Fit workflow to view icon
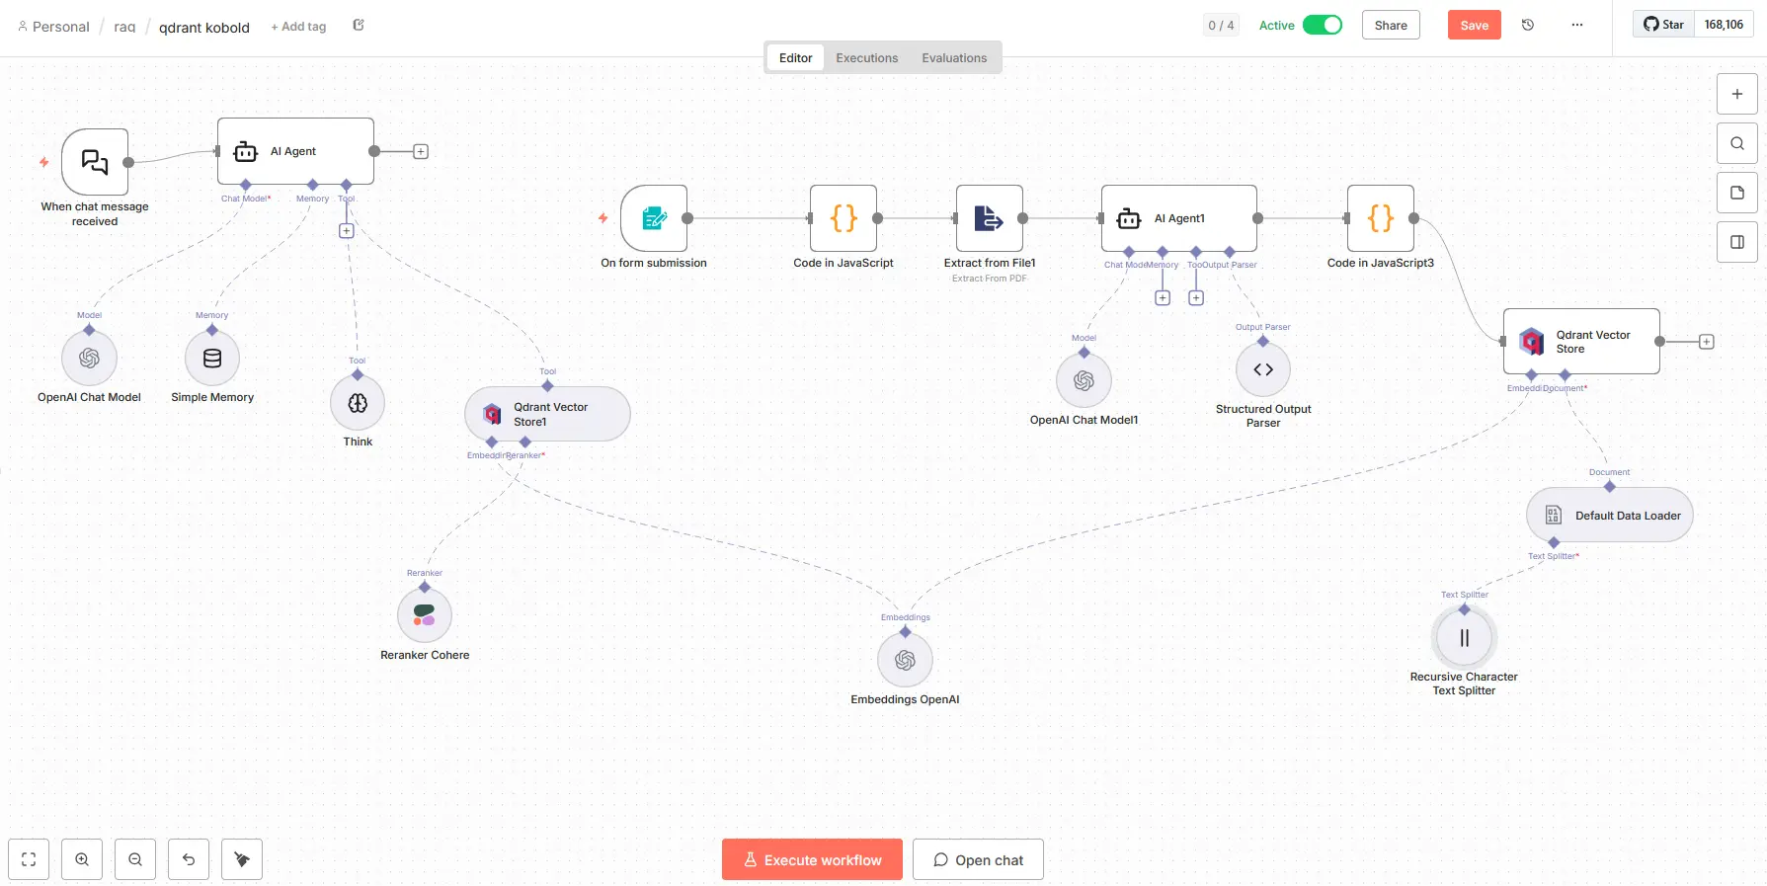This screenshot has width=1767, height=886. 29,859
